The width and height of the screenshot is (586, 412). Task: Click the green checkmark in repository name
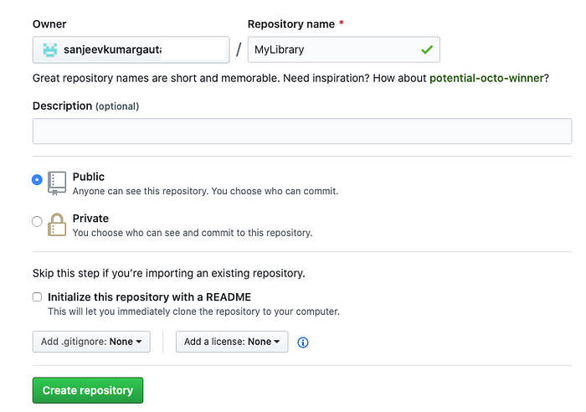pyautogui.click(x=427, y=49)
